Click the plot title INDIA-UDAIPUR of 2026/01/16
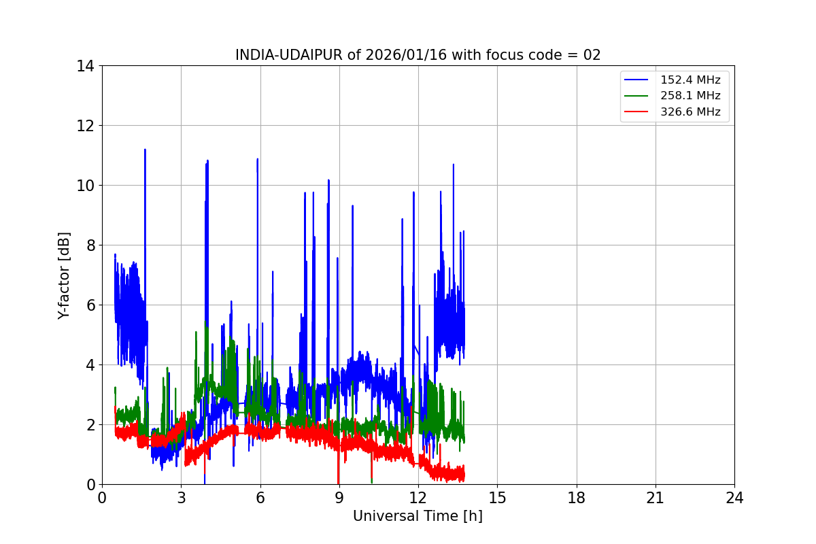 point(418,55)
